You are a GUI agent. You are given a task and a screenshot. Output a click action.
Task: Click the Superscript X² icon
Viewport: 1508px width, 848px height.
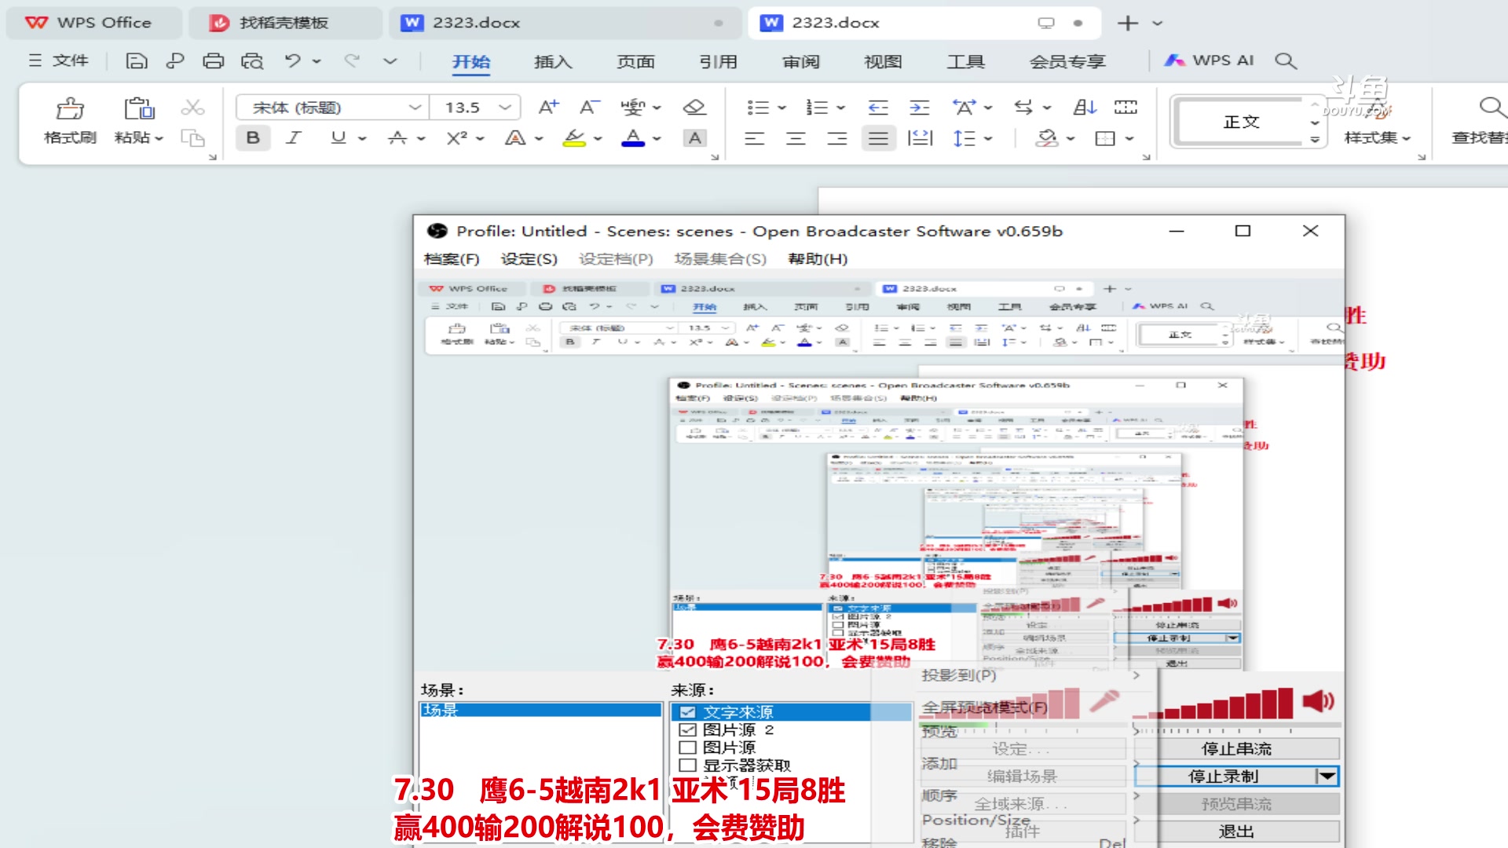pos(456,138)
